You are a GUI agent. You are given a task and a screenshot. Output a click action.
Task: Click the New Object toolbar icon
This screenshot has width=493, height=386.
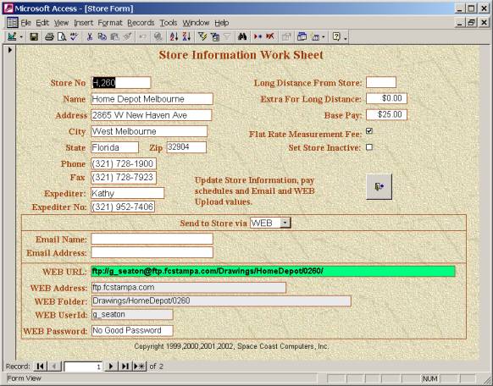tap(315, 36)
